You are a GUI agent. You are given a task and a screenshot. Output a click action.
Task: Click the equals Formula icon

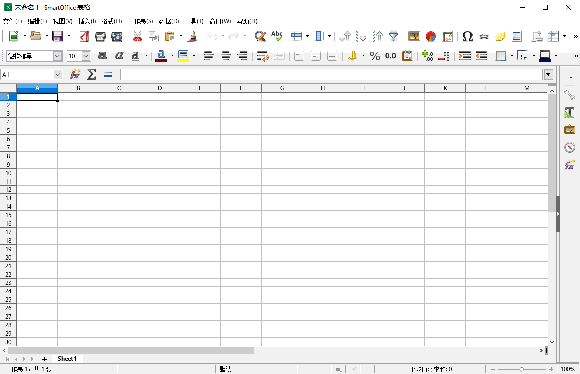[107, 75]
